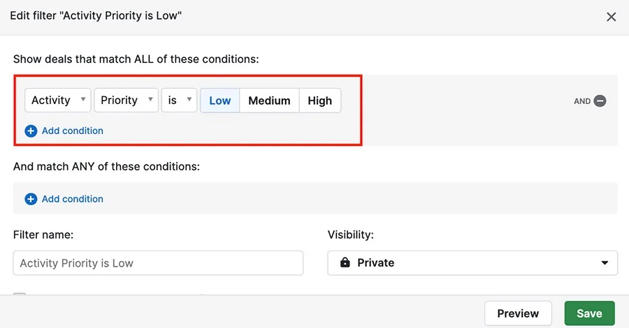Click the lock icon in Visibility field
The height and width of the screenshot is (328, 629).
345,262
